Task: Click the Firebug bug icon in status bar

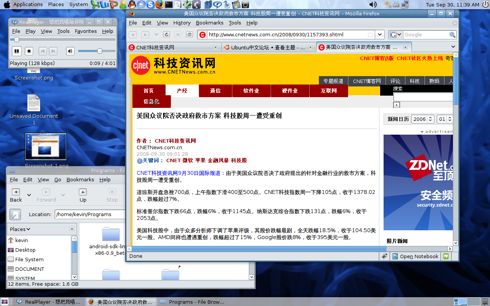Action: pos(384,256)
